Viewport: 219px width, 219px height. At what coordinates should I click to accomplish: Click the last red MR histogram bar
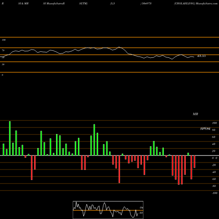[194, 162]
